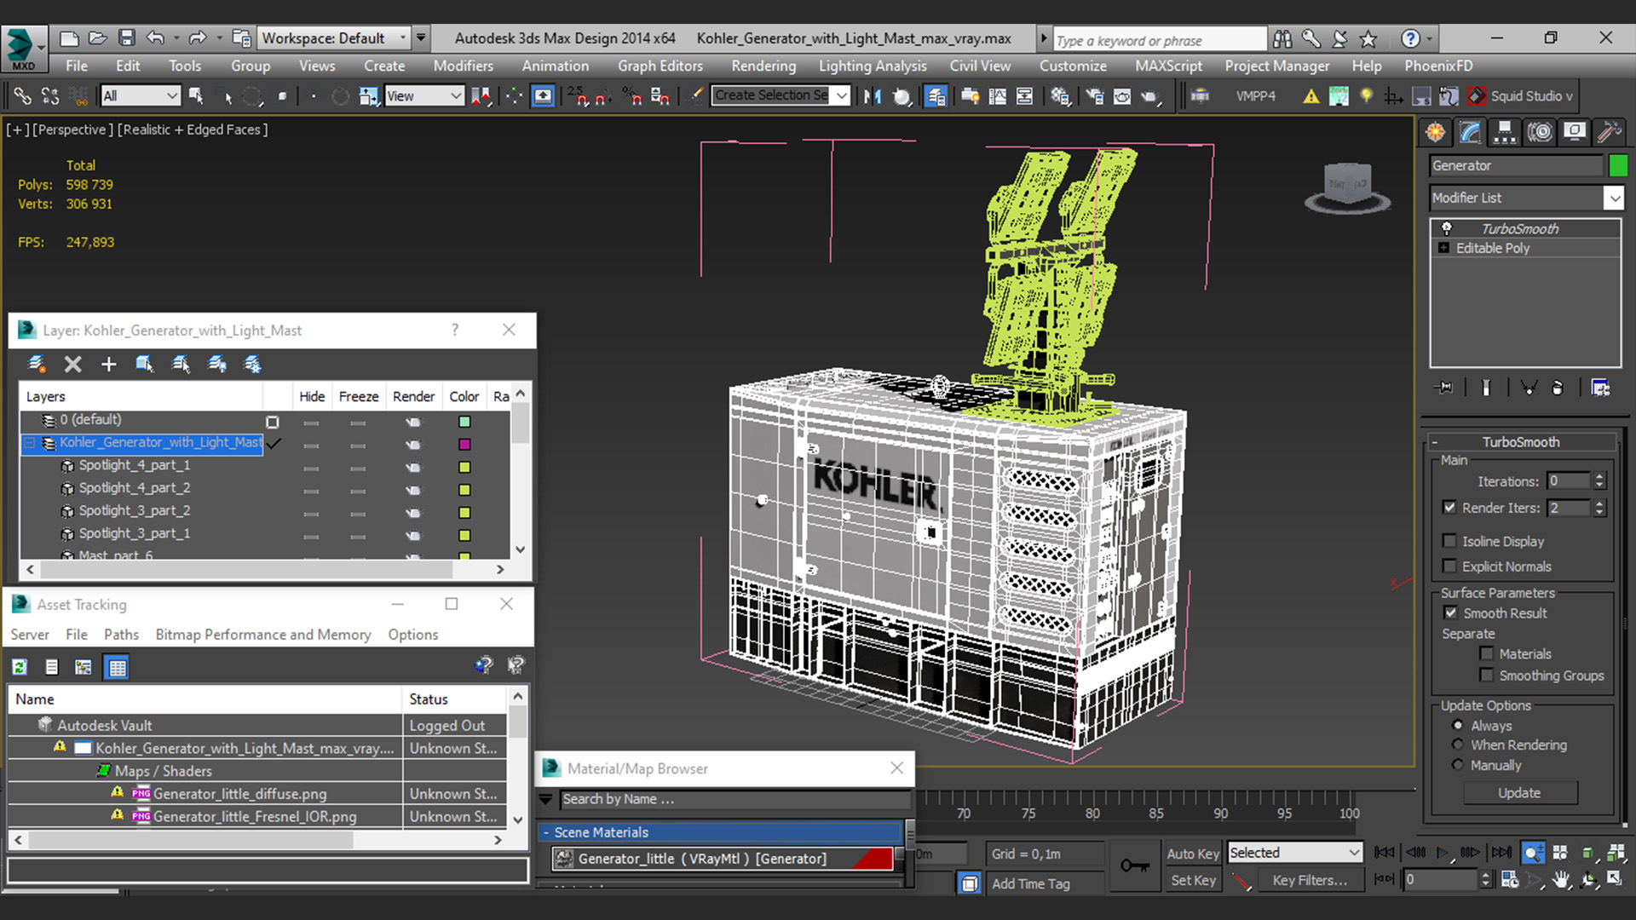Click the Set Key button
The width and height of the screenshot is (1636, 920).
(1193, 881)
